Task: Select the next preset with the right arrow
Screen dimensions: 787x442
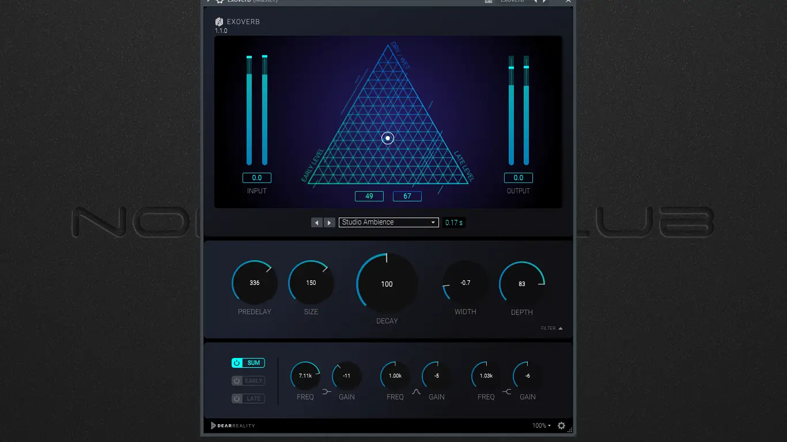Action: (330, 222)
